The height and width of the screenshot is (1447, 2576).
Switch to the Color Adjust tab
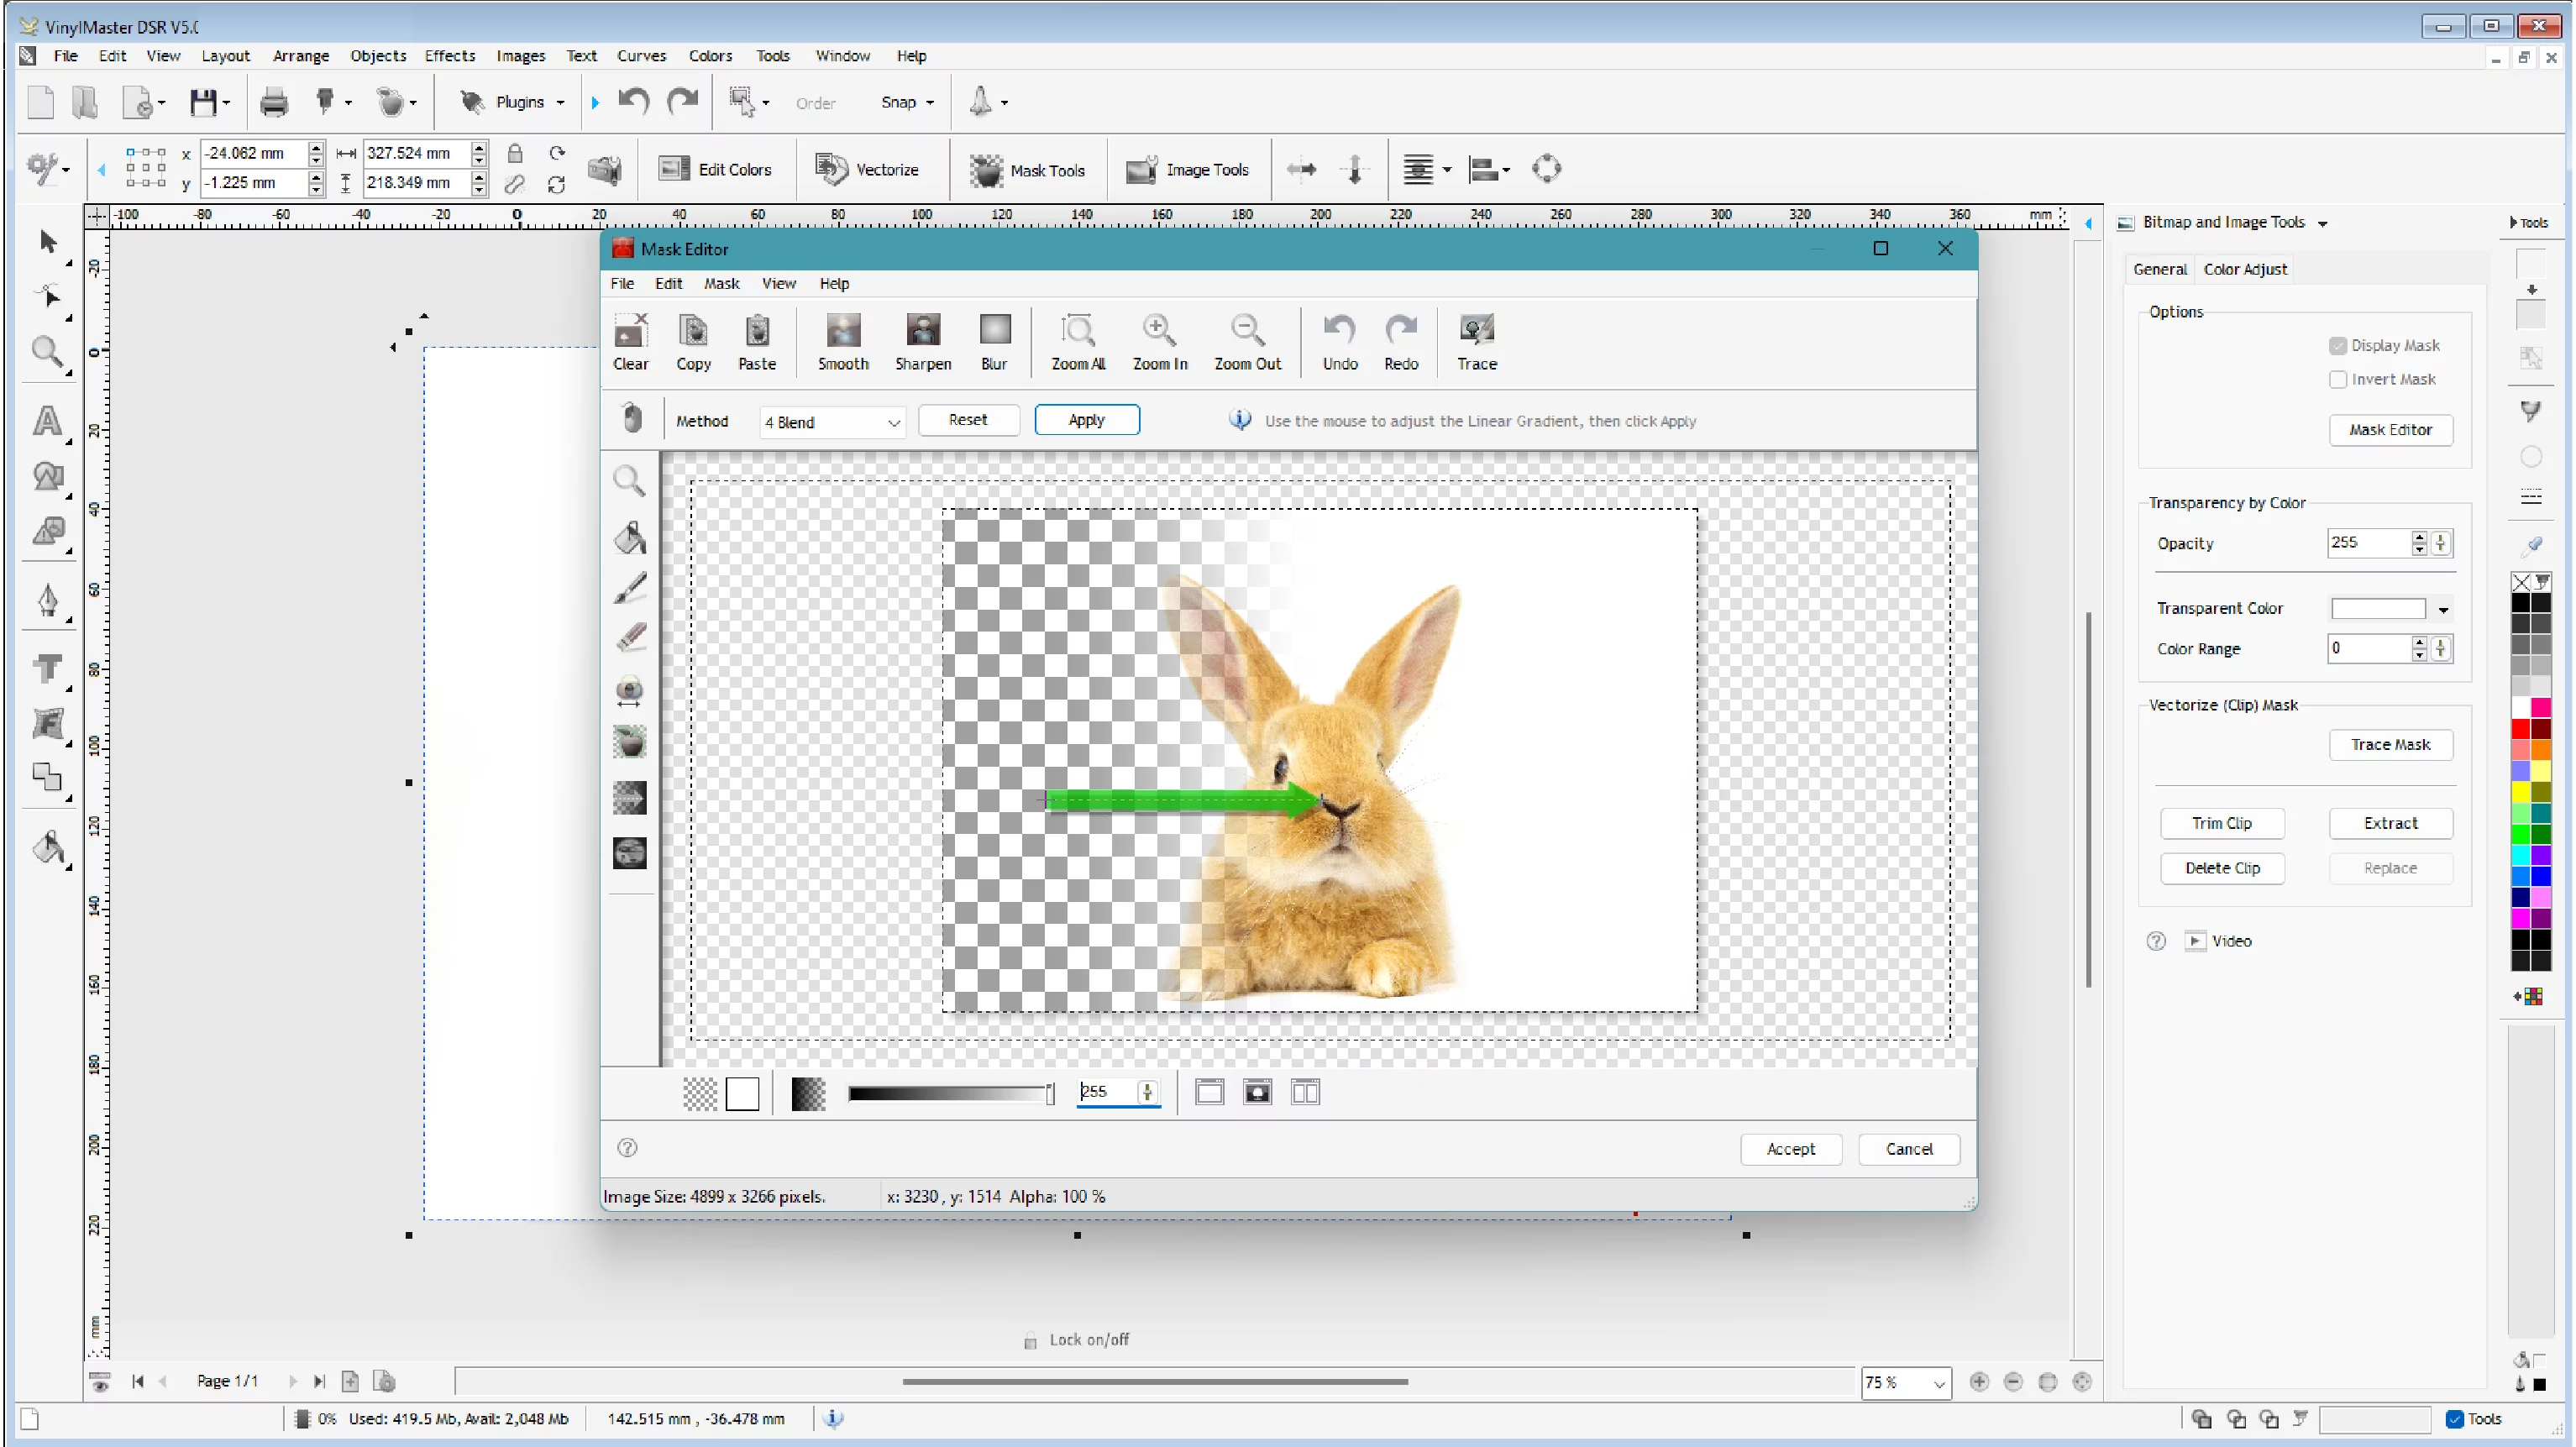(x=2245, y=269)
